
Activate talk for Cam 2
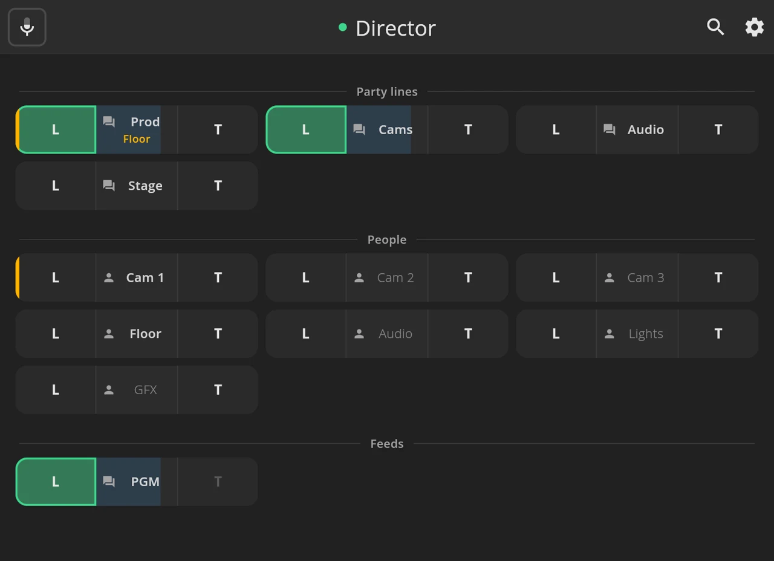(468, 277)
